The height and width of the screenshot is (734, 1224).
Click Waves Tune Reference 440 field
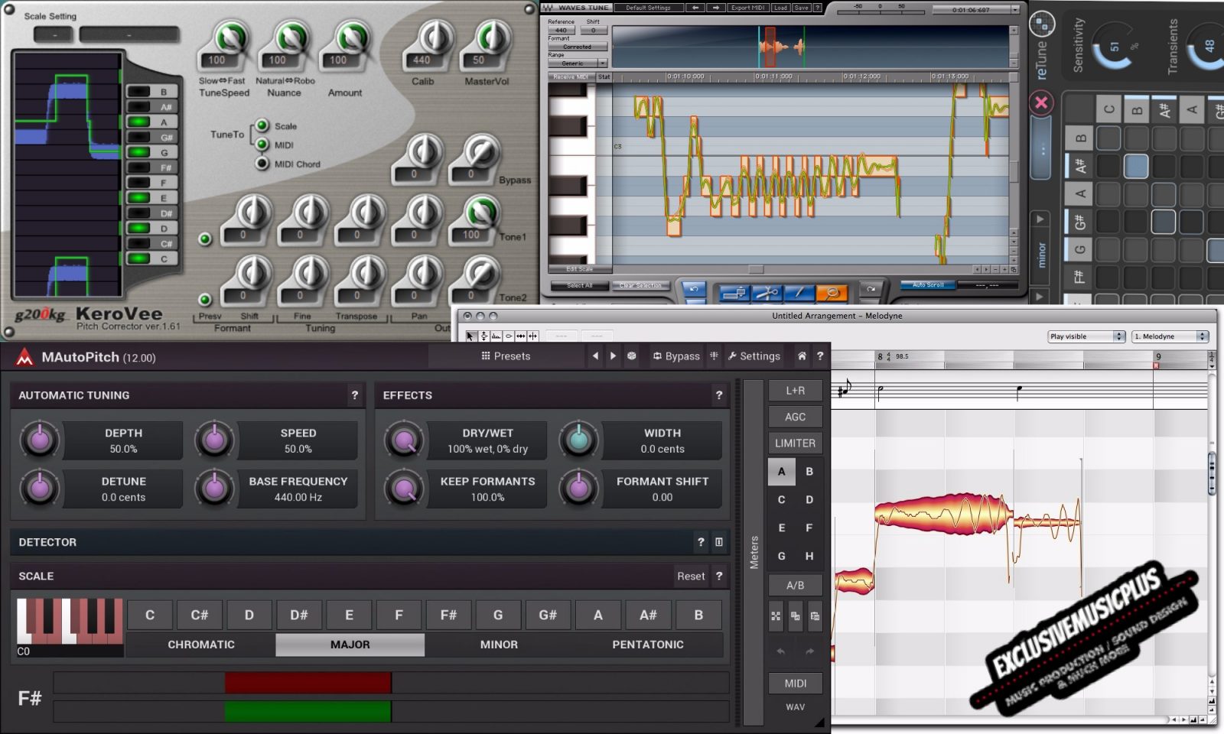coord(562,31)
